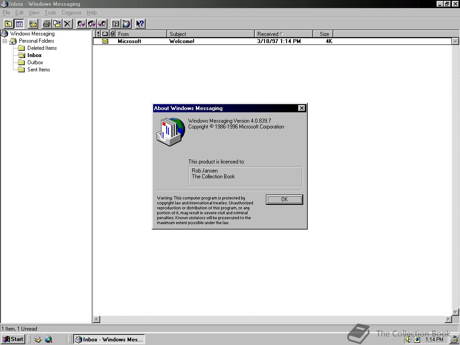
Task: Click the item type envelope column header
Action: (105, 34)
